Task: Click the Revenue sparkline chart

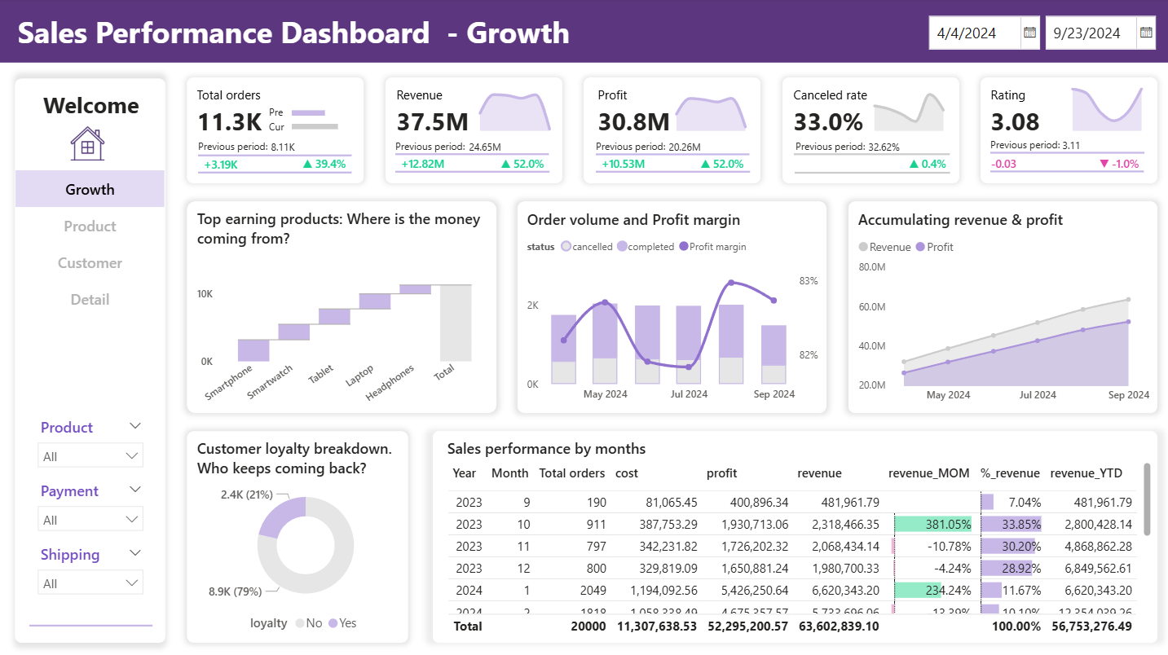Action: (x=514, y=112)
